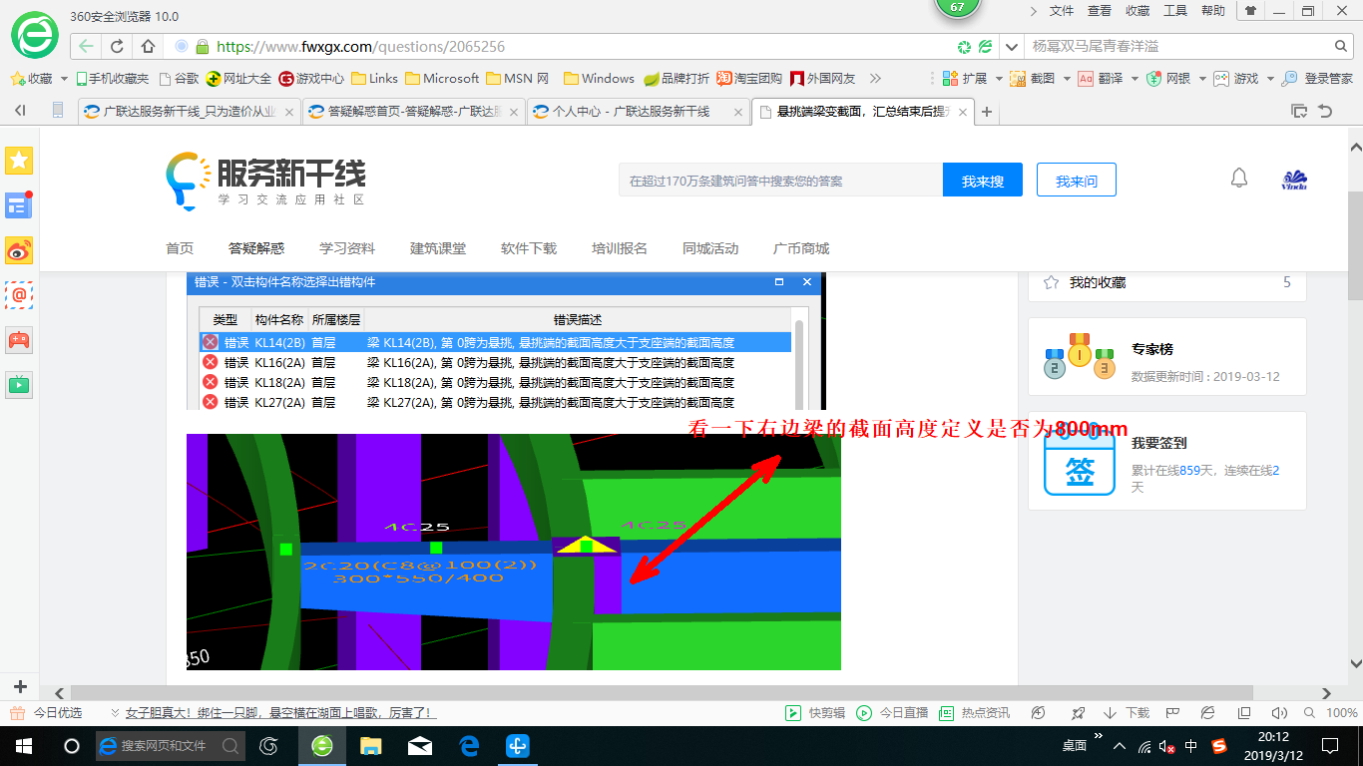Open the 网址大全 bookmark
1363x766 pixels.
tap(238, 78)
